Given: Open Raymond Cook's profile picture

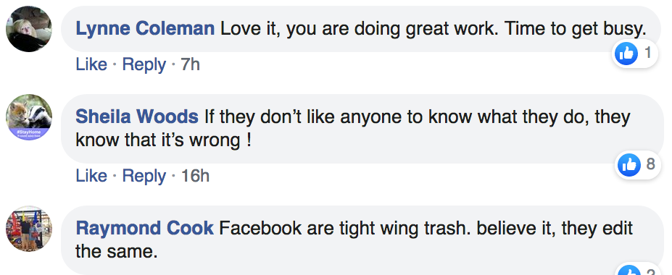Looking at the screenshot, I should pos(29,229).
